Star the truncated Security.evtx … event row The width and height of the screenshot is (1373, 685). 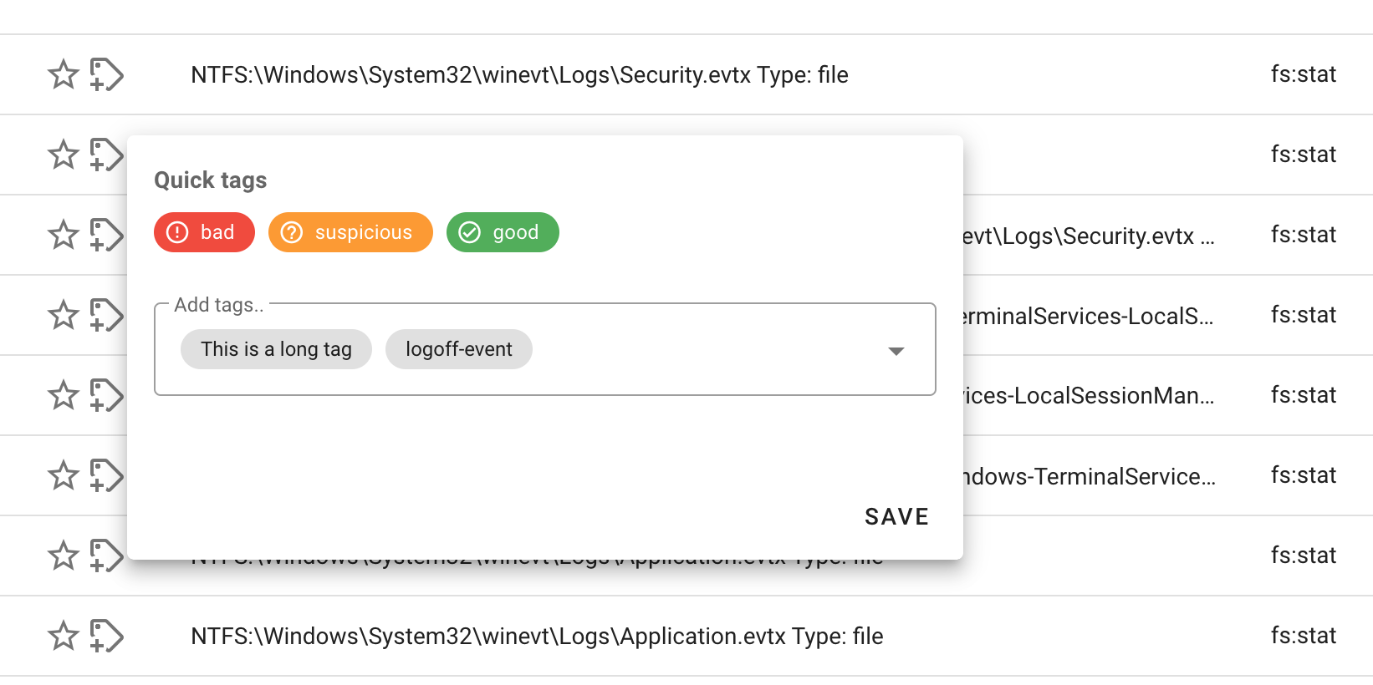pos(64,235)
